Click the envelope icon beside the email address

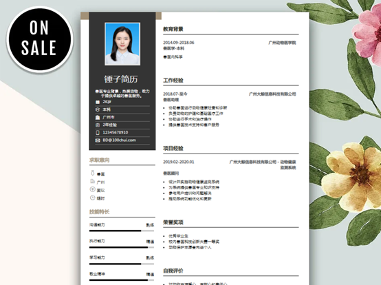(98, 140)
